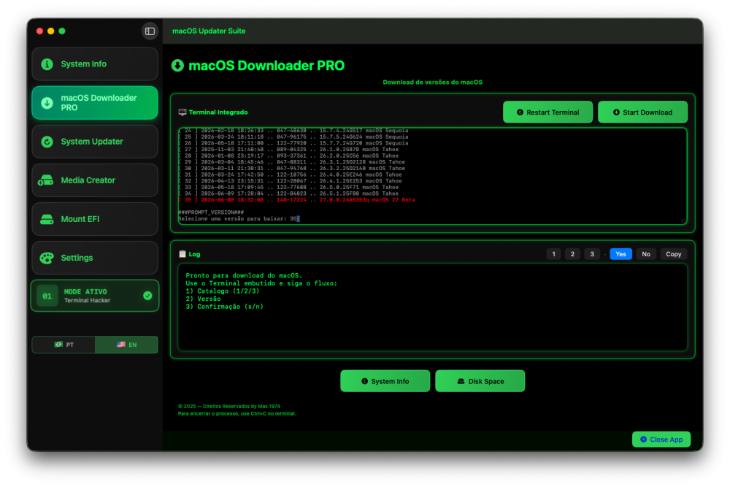Click the macOS Downloader PRO sidebar arrow icon

[47, 103]
